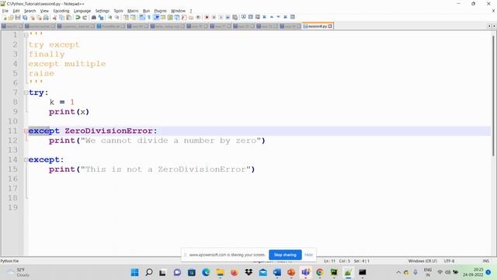Collapse the except ZeroDivisionError fold marker
This screenshot has width=497, height=280.
click(x=26, y=131)
